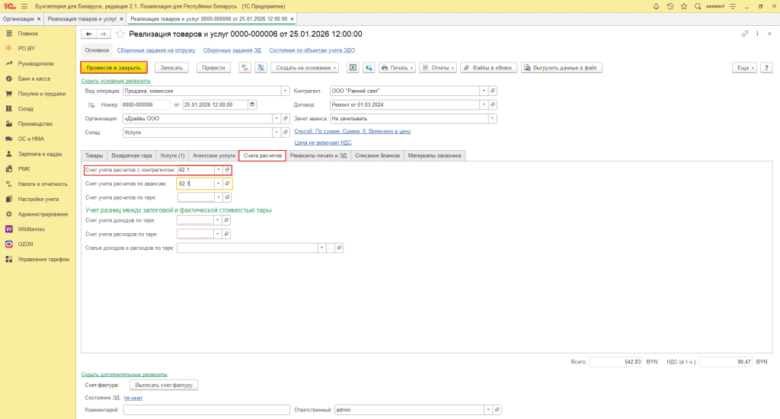Open the notifications bell icon
Image resolution: width=780 pixels, height=419 pixels.
point(656,6)
